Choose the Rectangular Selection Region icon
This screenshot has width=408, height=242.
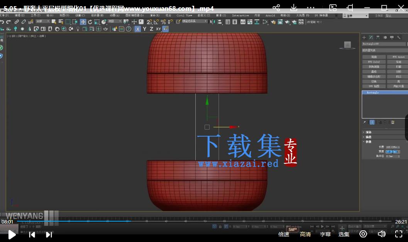click(68, 22)
